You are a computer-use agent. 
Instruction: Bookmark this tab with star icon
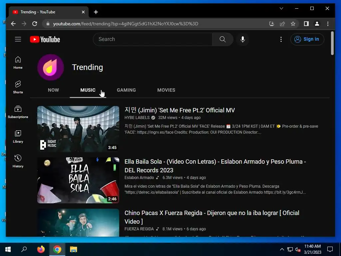click(x=293, y=24)
